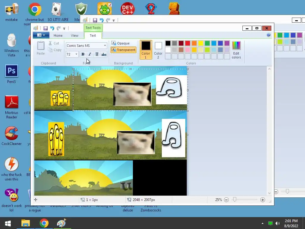Switch to the Home ribbon tab
The image size is (305, 229).
58,35
